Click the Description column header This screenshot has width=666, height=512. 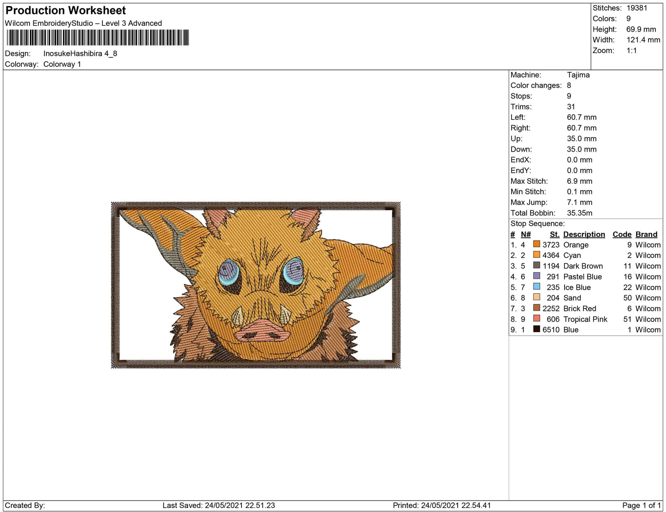click(x=584, y=234)
